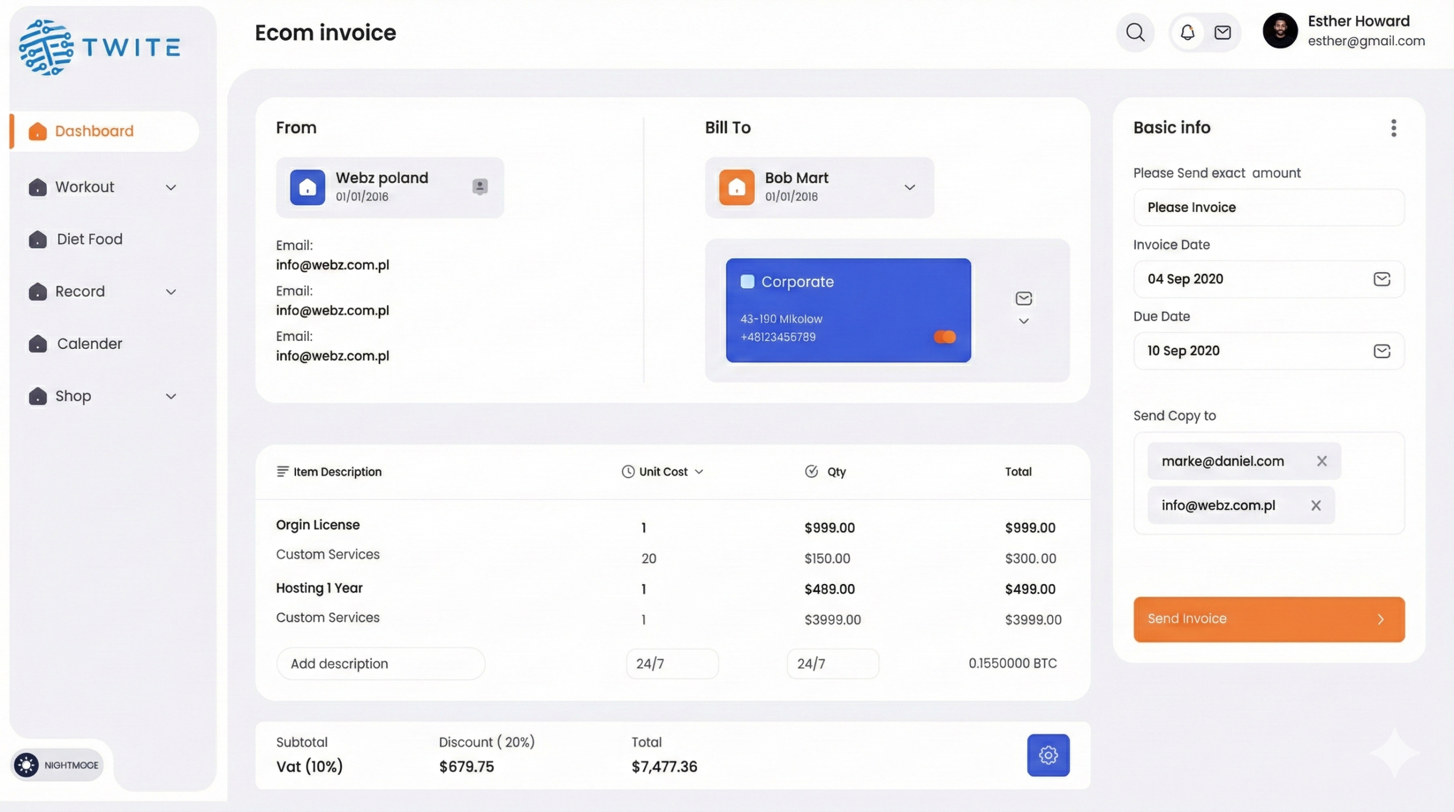Screen dimensions: 1454x812
Task: Open Basic info three-dot menu
Action: pos(1393,128)
